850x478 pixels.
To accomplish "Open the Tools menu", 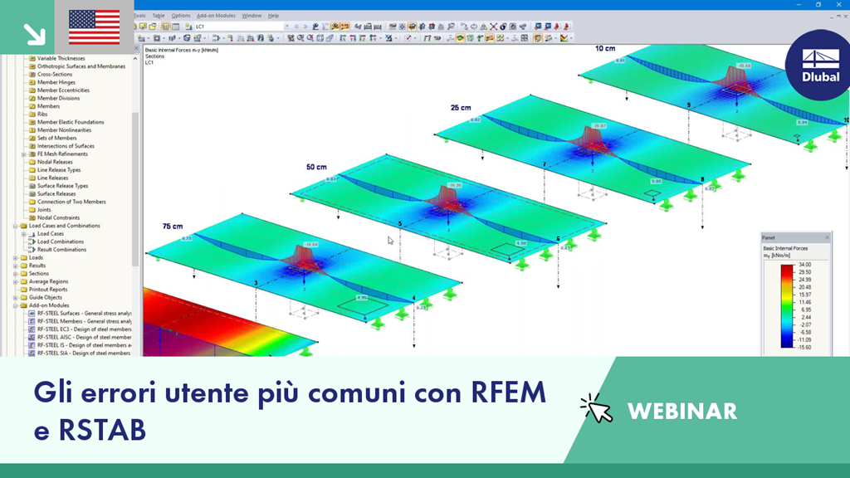I will pyautogui.click(x=139, y=16).
